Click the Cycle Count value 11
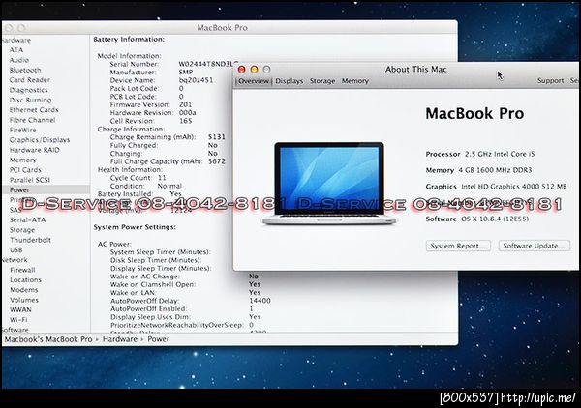581x408 pixels. [x=162, y=178]
